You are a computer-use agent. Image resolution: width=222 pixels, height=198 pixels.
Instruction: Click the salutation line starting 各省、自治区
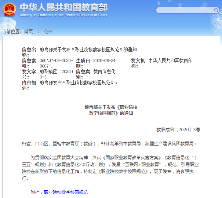[x=109, y=144]
